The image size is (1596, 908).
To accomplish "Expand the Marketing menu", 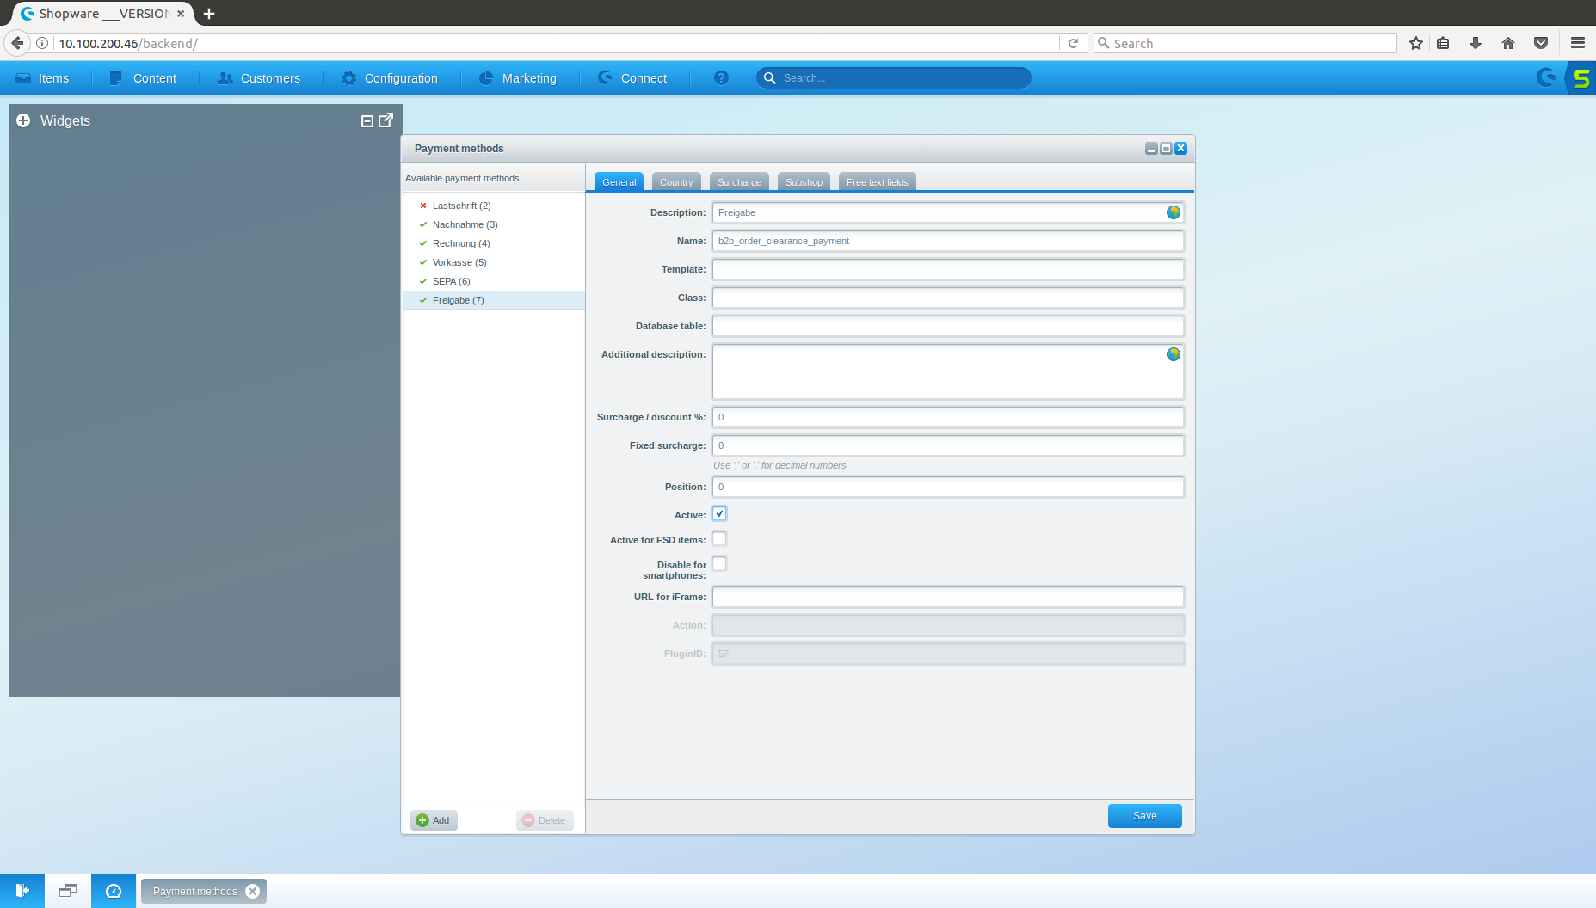I will (518, 78).
